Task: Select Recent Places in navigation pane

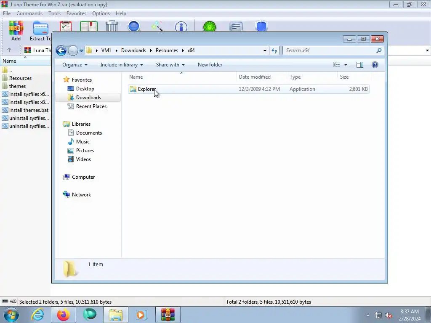Action: (x=91, y=106)
